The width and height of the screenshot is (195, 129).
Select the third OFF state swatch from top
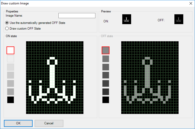click(x=106, y=67)
